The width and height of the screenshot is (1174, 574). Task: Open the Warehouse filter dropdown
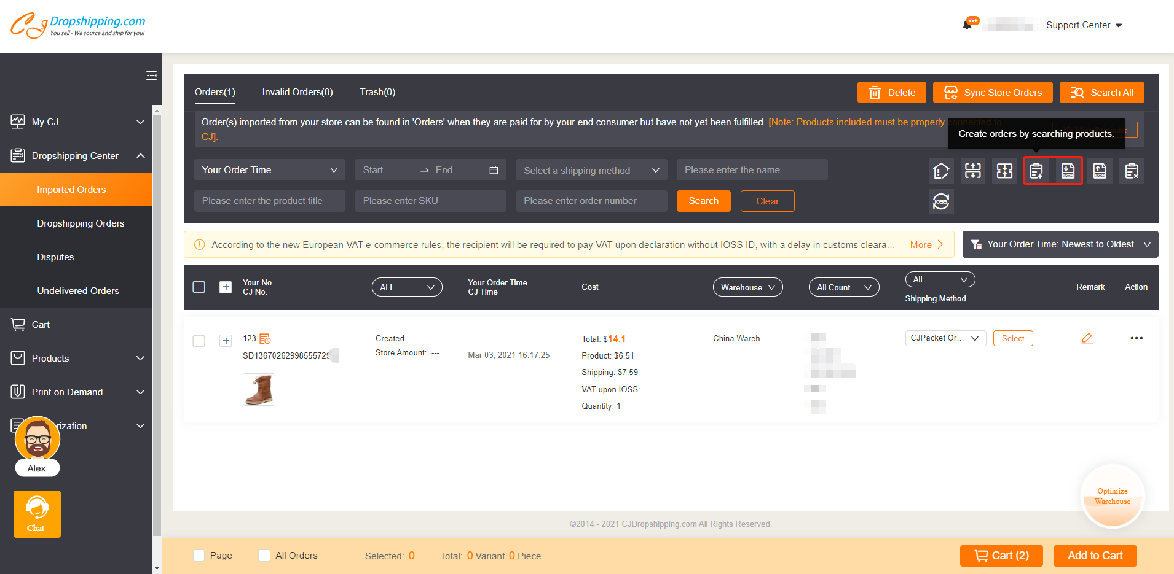click(x=747, y=287)
